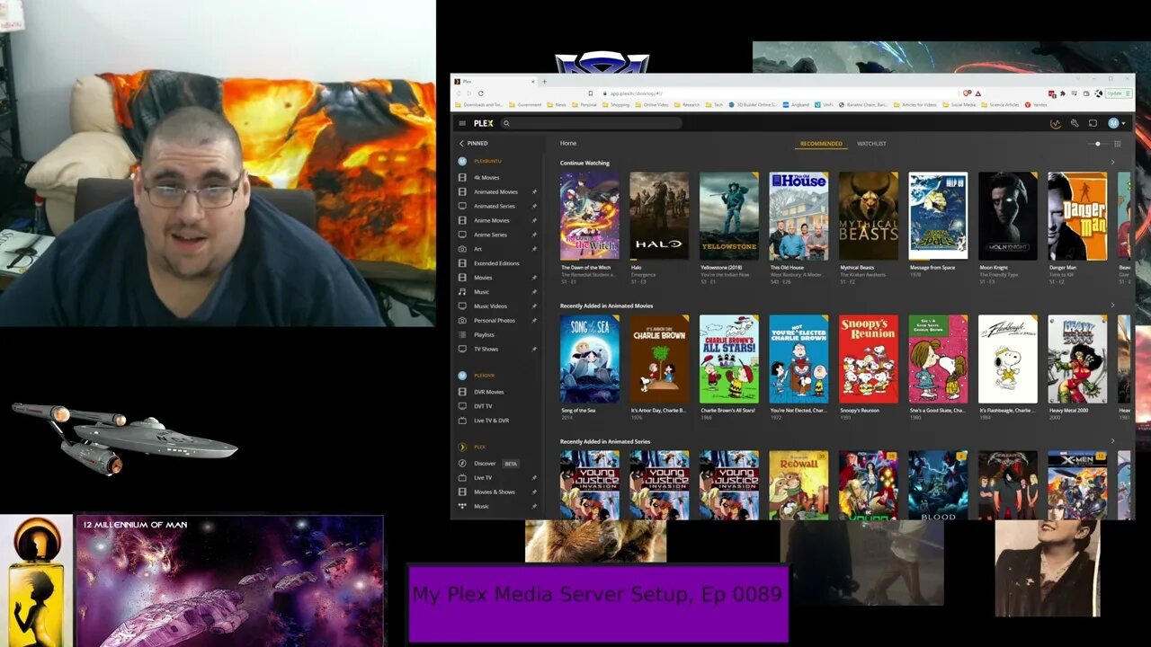Unpin the Personal Photos library
The width and height of the screenshot is (1151, 647).
(534, 321)
